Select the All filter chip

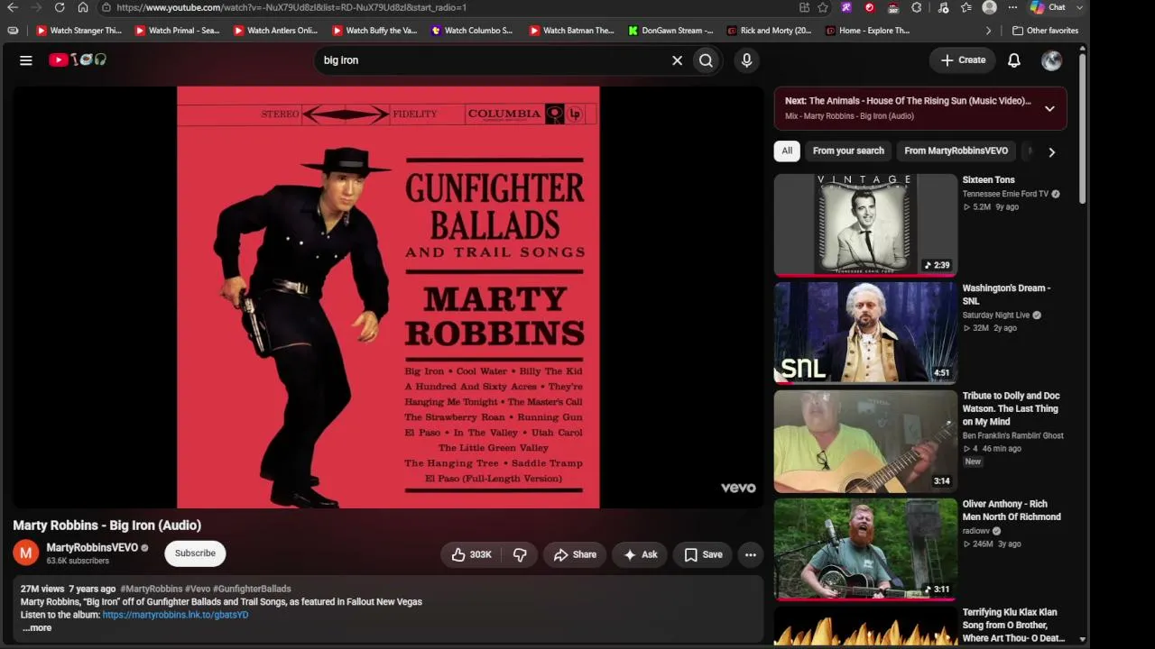point(787,151)
